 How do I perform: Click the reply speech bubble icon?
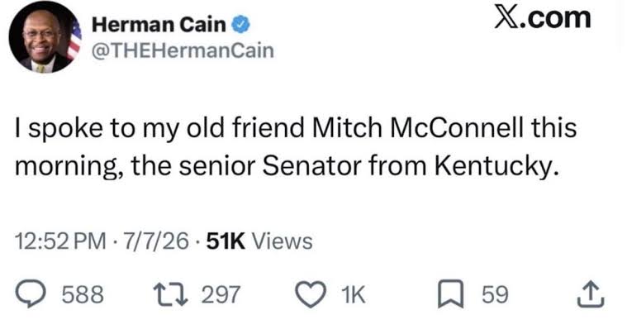(31, 294)
